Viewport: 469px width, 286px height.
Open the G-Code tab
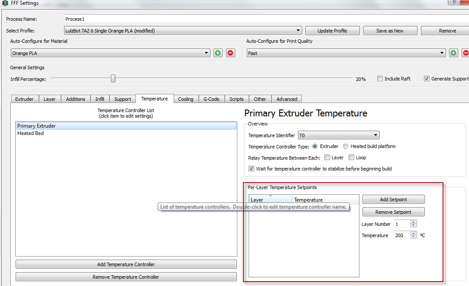click(x=211, y=99)
